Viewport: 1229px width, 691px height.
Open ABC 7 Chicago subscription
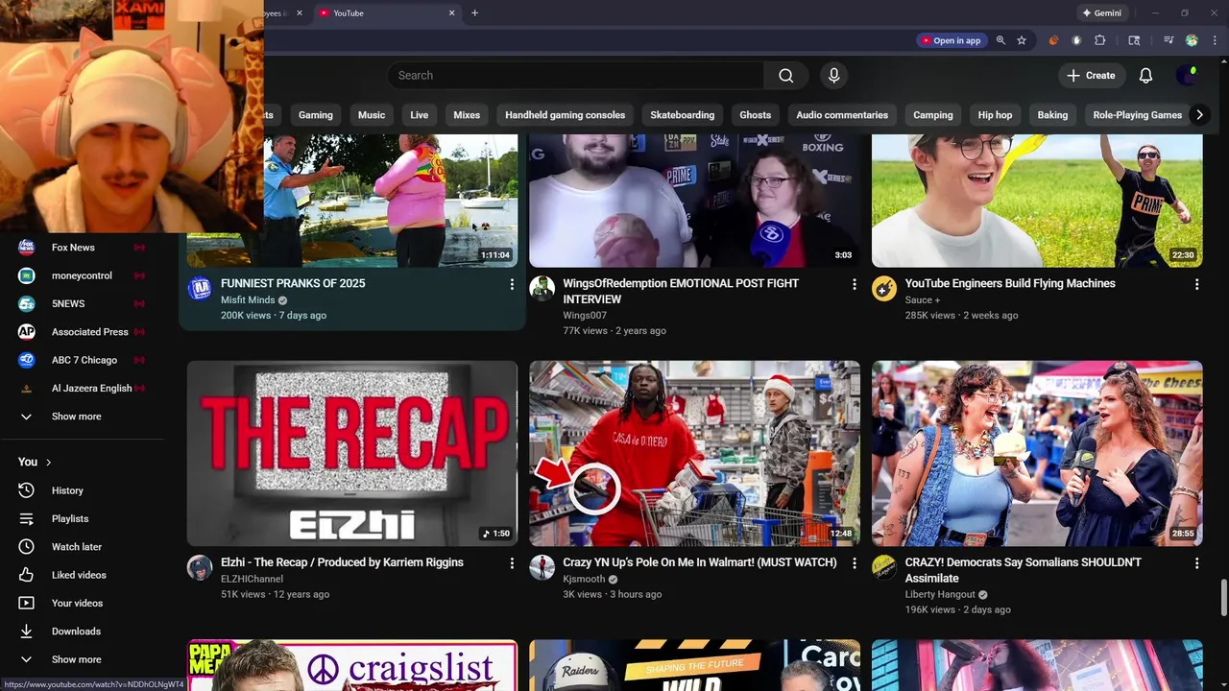click(82, 360)
